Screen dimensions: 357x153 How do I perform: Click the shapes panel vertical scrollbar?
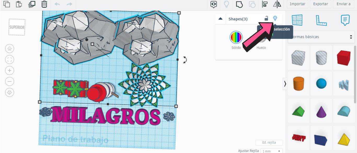pos(355,74)
